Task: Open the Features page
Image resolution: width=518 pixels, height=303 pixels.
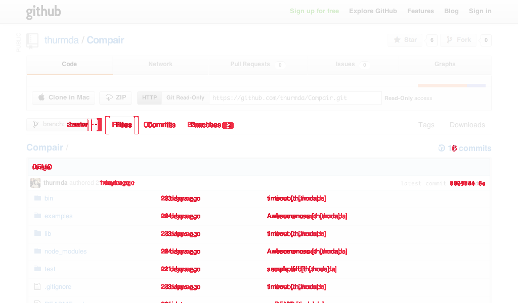Action: pyautogui.click(x=420, y=11)
